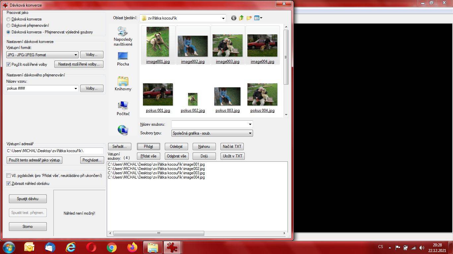
Task: Create a new folder in the browser toolbar
Action: click(x=249, y=18)
